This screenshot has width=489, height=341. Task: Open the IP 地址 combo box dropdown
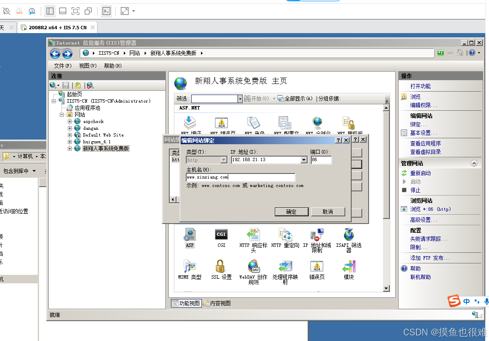click(x=304, y=160)
